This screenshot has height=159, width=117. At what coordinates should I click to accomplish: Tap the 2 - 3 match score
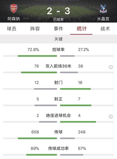pyautogui.click(x=59, y=11)
